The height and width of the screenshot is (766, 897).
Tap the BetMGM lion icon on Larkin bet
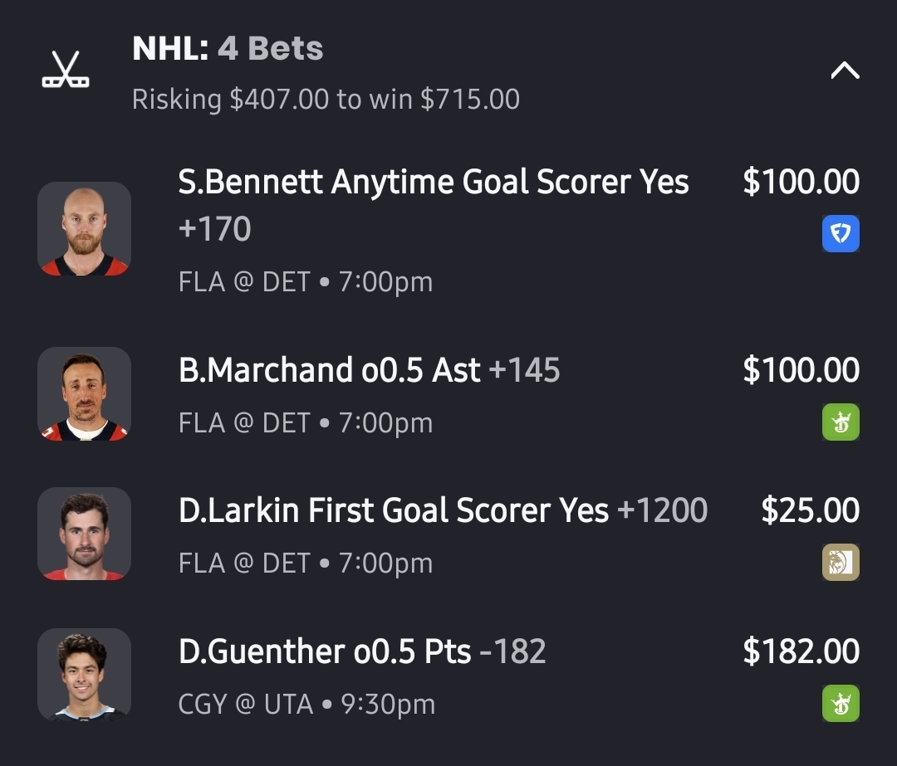pos(841,563)
